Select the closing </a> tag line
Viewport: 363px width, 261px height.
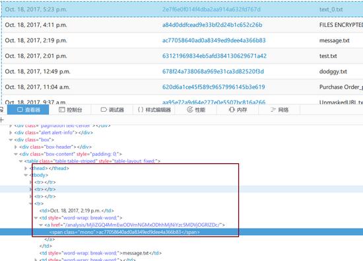click(49, 239)
